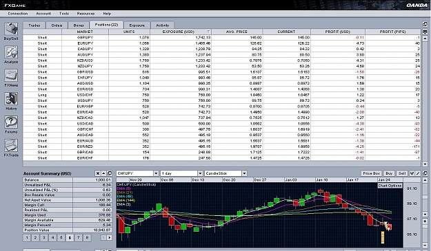The image size is (431, 251).
Task: Open Chart Options button
Action: point(390,186)
